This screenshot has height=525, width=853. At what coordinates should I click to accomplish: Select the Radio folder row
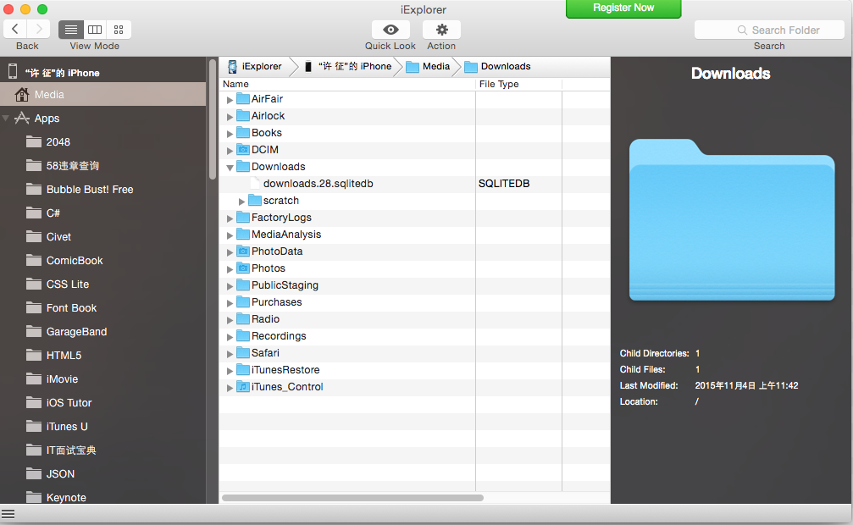click(x=414, y=318)
